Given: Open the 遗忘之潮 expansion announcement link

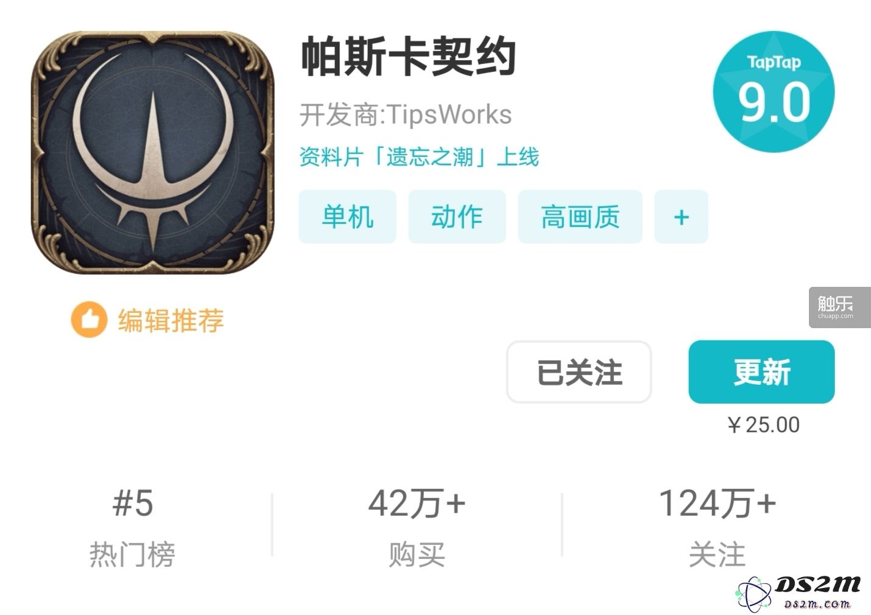Looking at the screenshot, I should pos(419,157).
